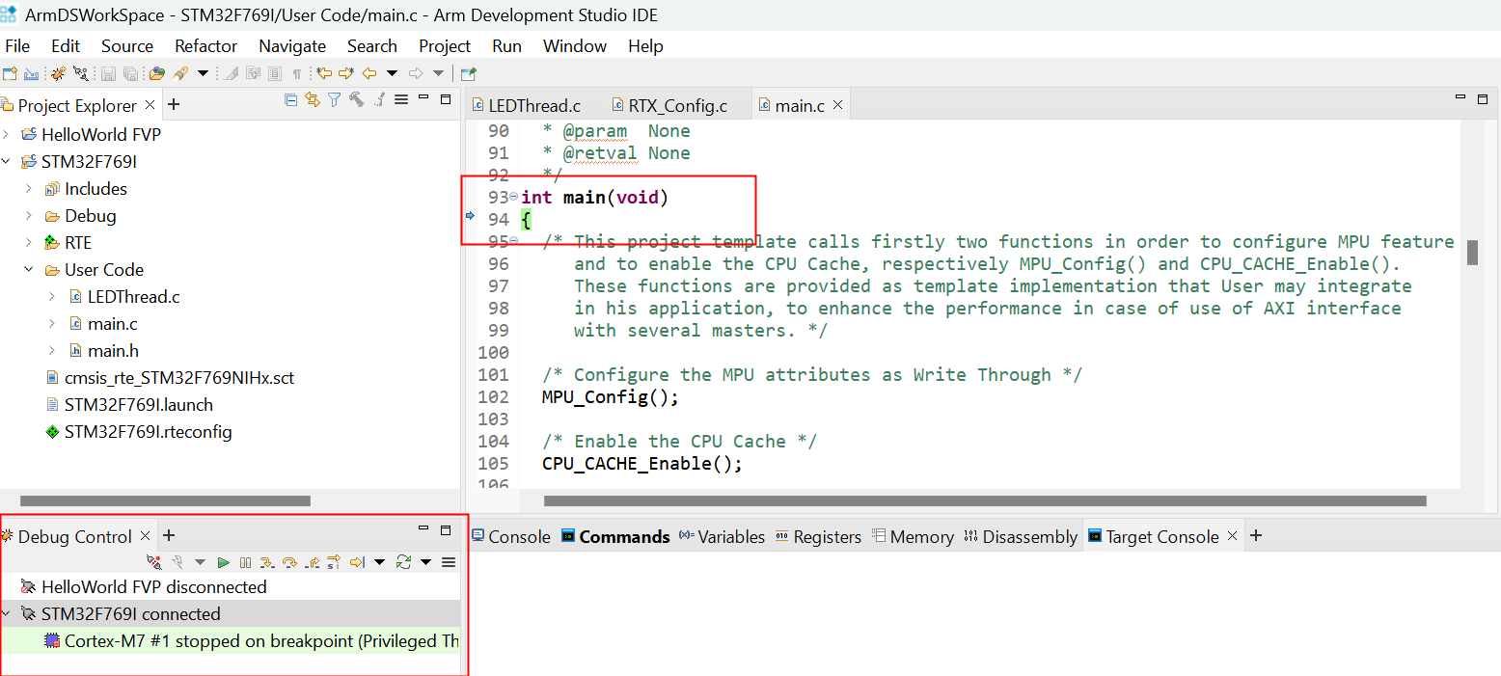Viewport: 1501px width, 676px height.
Task: Click the Step Into icon in Debug Control
Action: [x=266, y=562]
